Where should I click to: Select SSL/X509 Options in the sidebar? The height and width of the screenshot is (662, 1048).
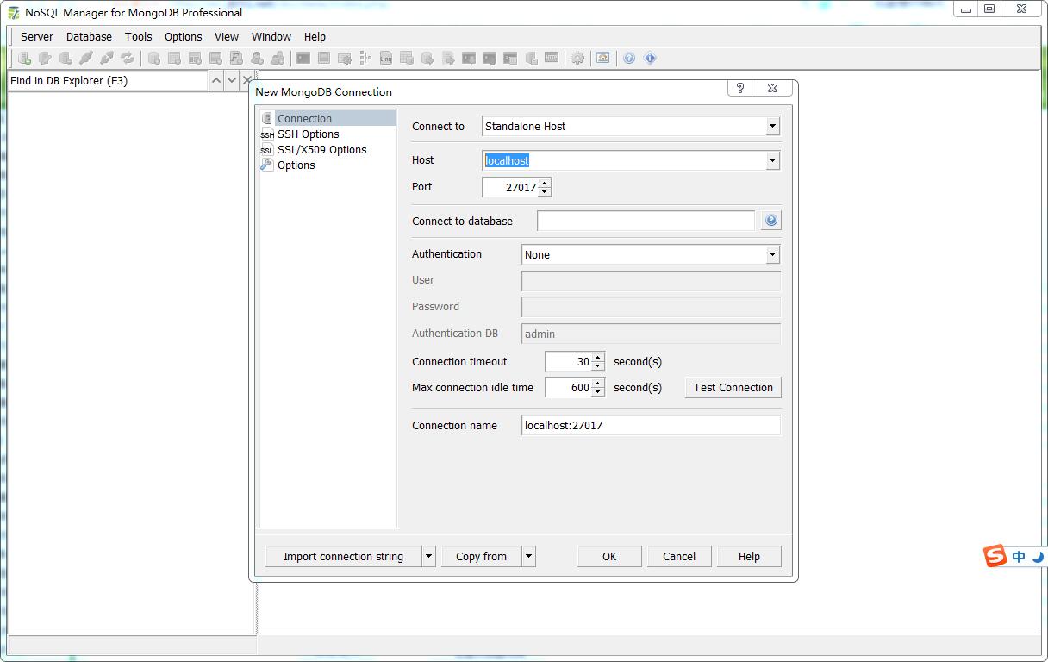click(321, 149)
